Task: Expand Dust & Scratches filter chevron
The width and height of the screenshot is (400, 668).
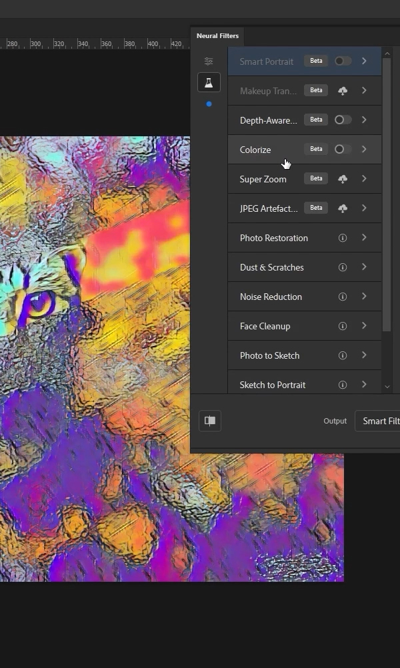Action: click(x=364, y=267)
